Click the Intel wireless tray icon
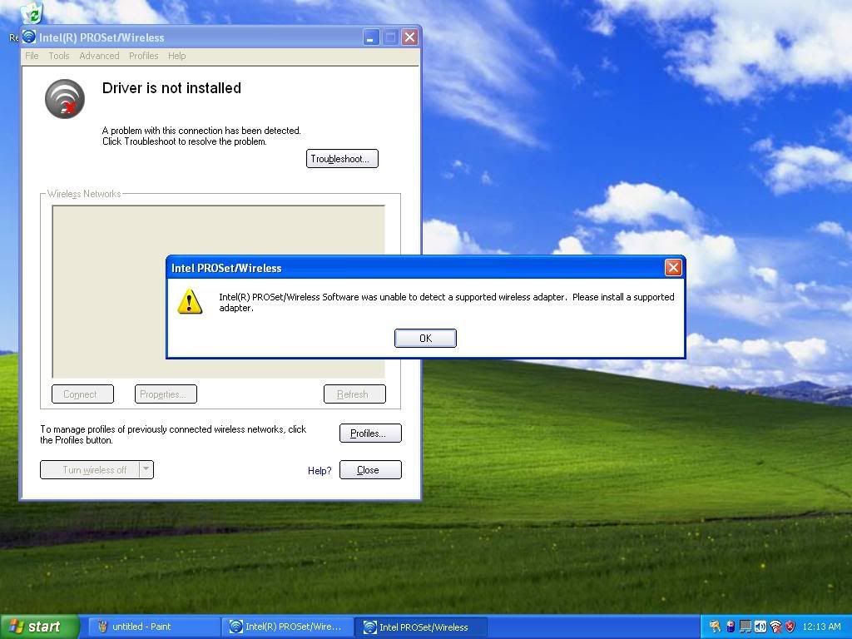The width and height of the screenshot is (852, 639). 775,627
